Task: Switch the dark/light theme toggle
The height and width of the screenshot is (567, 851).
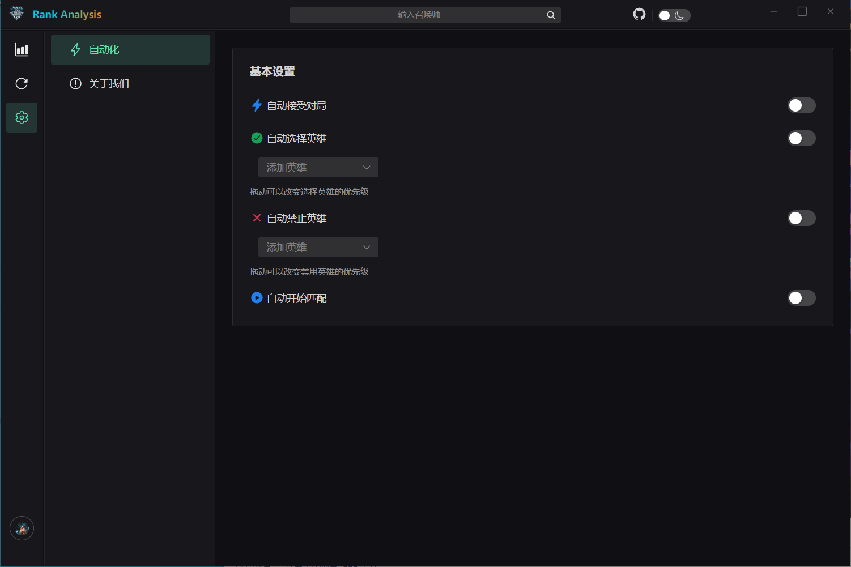Action: pos(674,15)
